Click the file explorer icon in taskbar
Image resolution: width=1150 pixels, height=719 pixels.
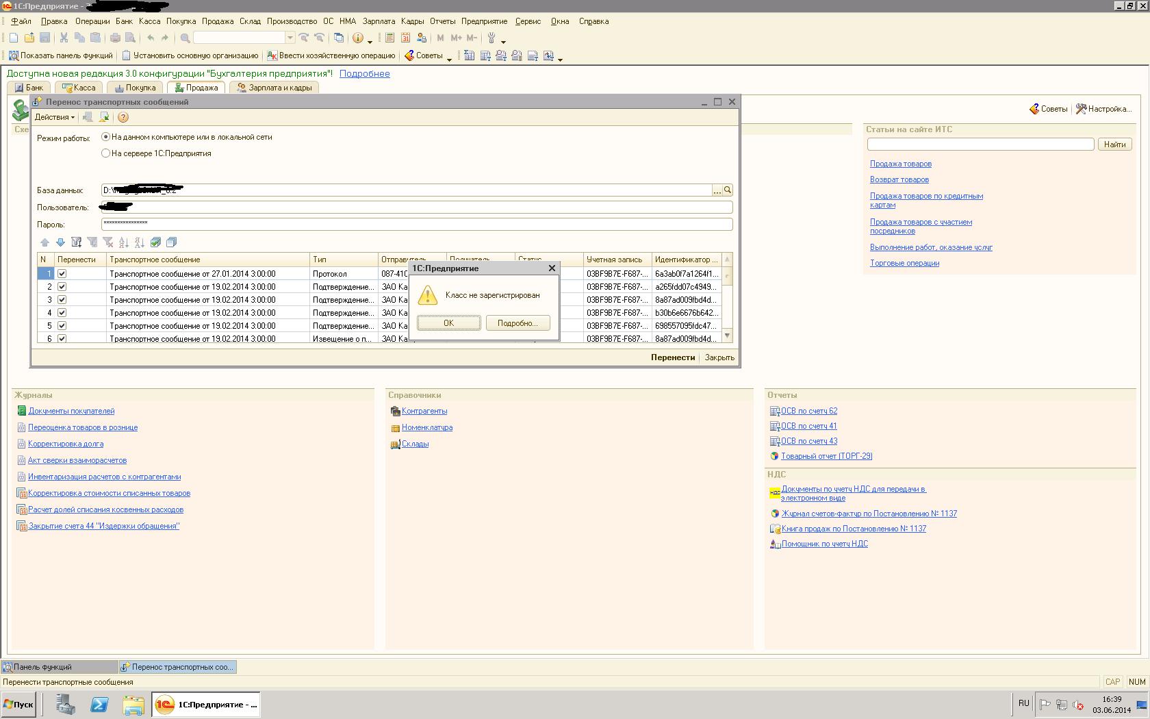(x=133, y=704)
